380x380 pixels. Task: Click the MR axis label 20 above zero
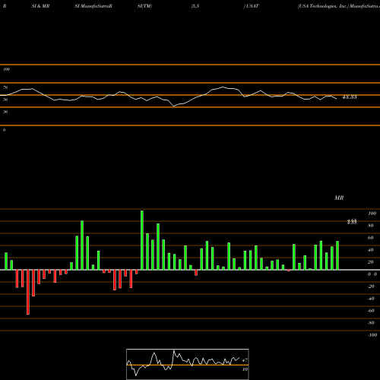[x=371, y=262]
